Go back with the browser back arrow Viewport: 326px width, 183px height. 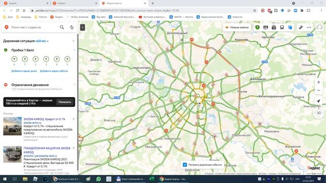pyautogui.click(x=5, y=10)
